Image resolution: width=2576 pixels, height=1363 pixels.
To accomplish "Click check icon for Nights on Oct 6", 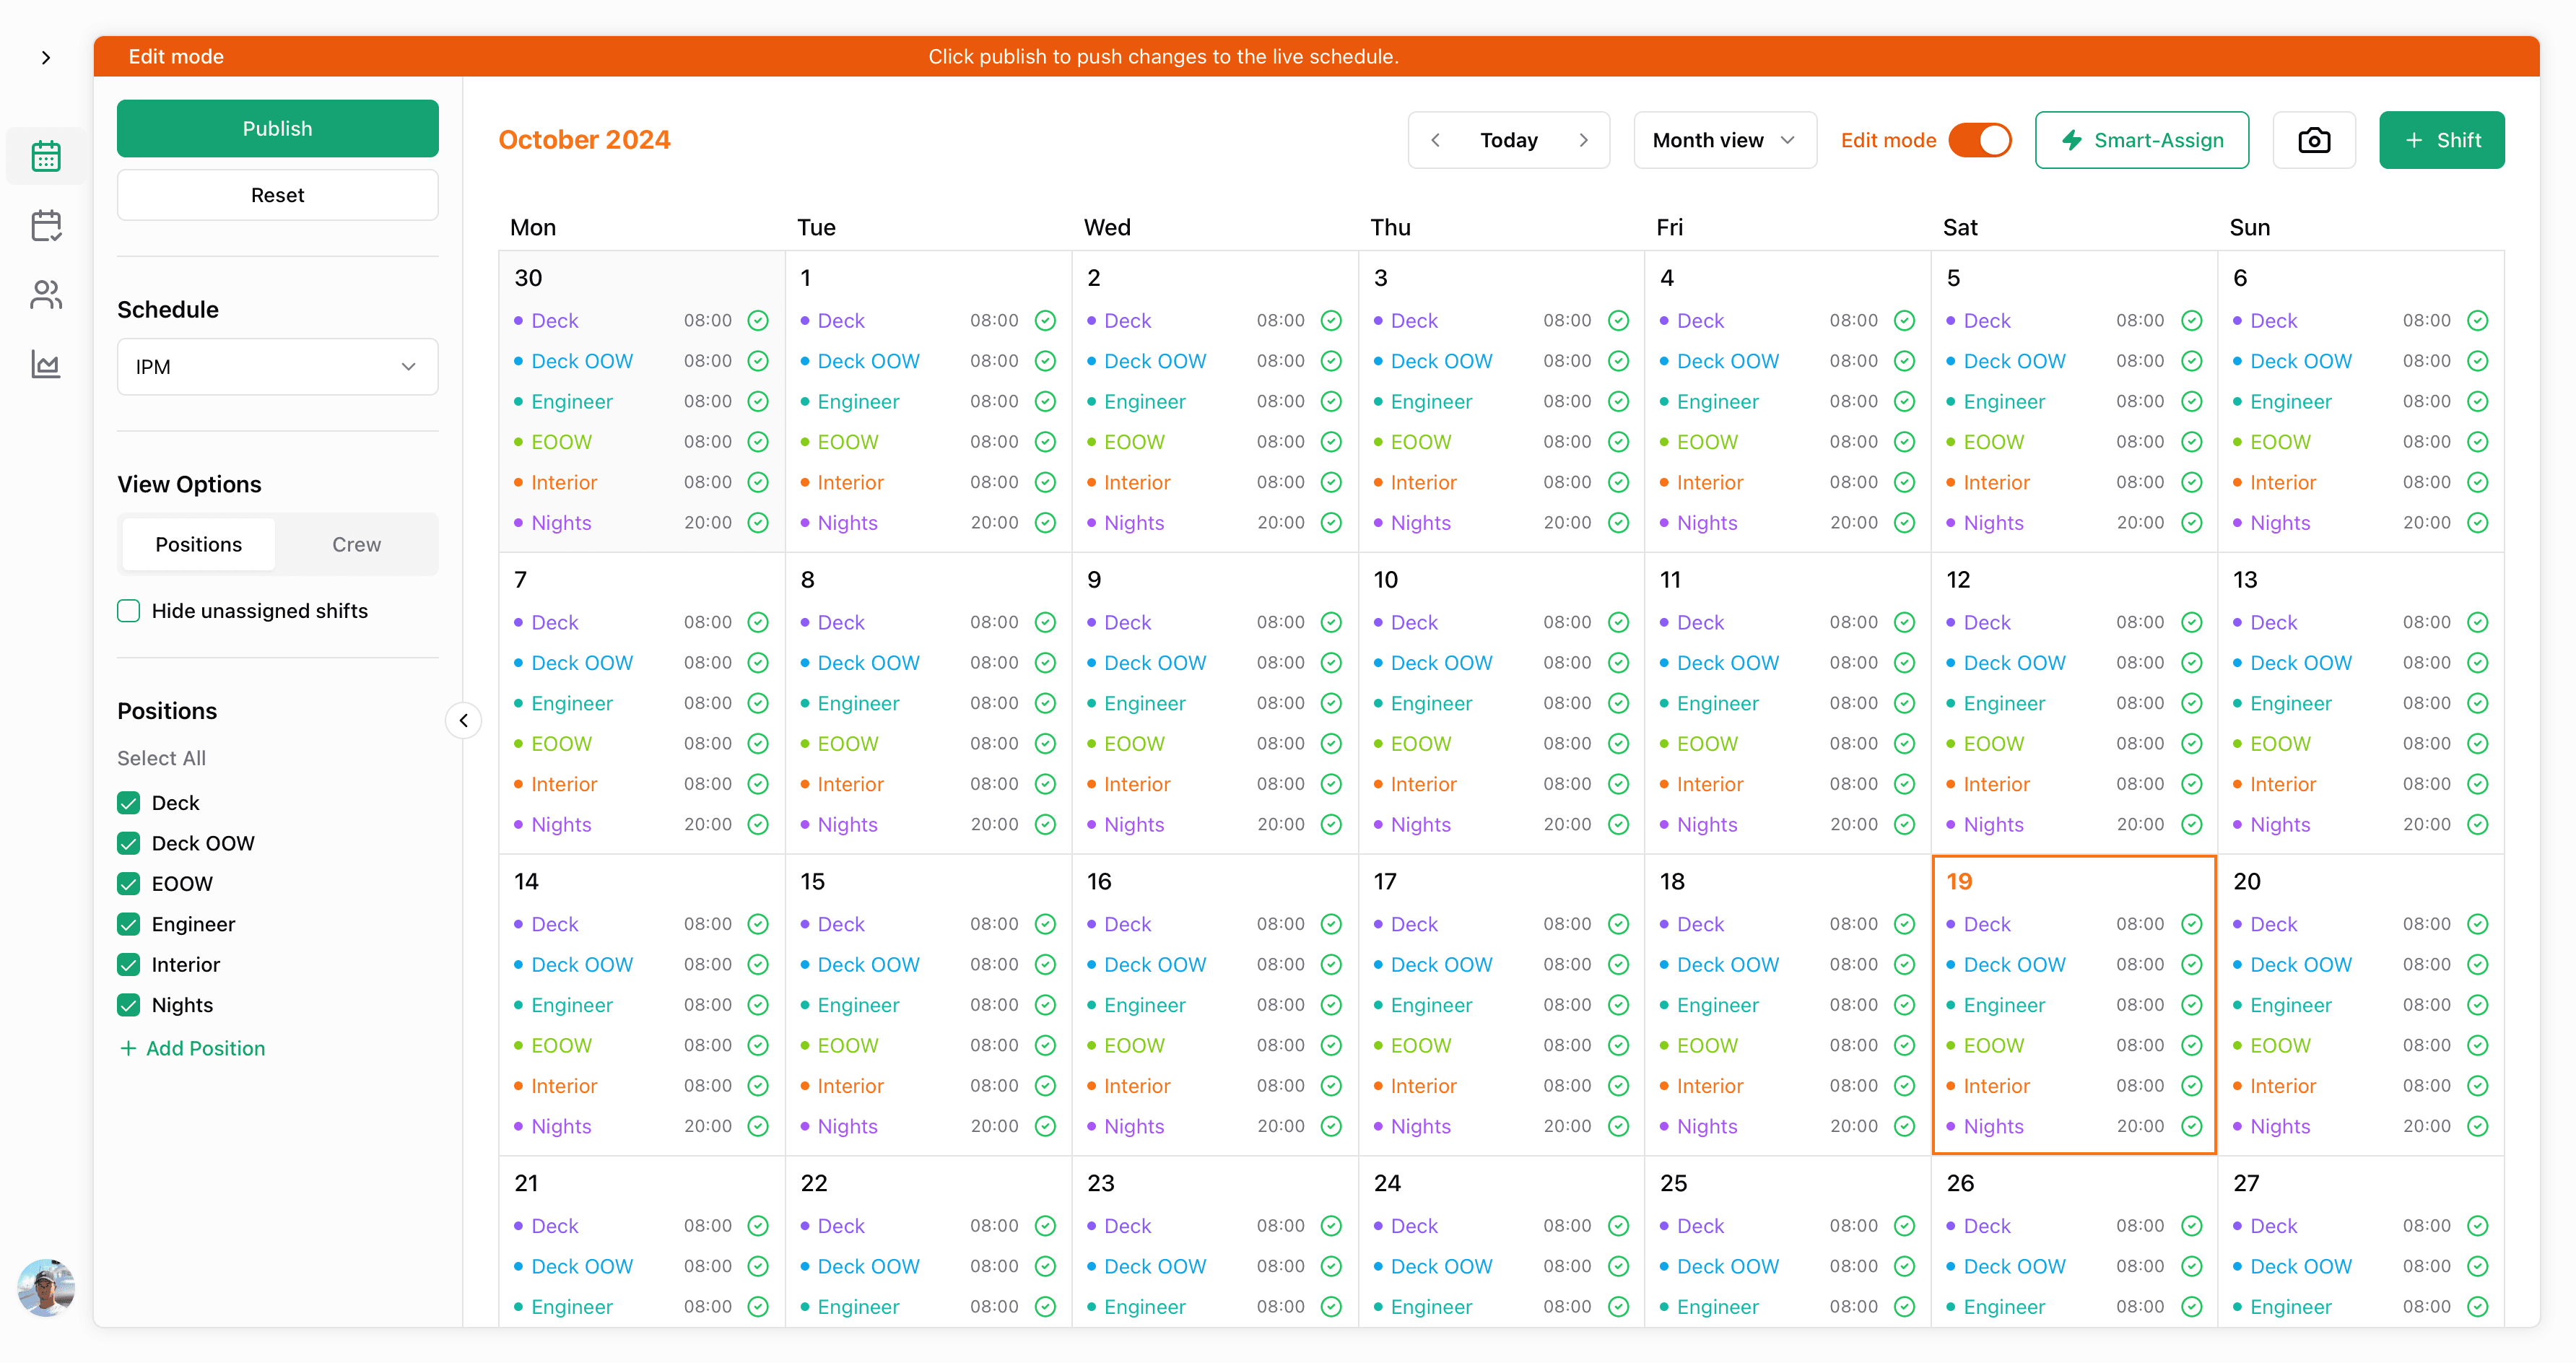I will tap(2477, 523).
